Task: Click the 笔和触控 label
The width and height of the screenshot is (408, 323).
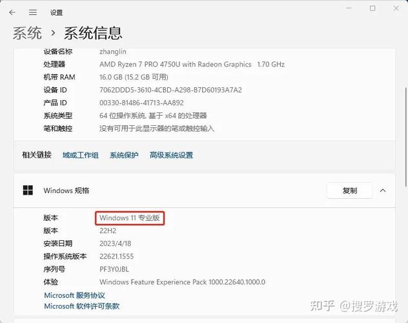Action: point(58,129)
